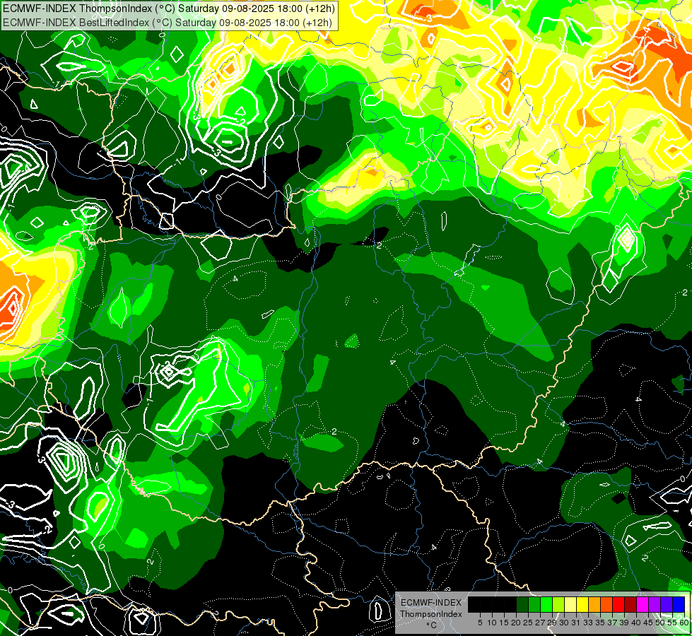692x636 pixels.
Task: Pick the bright green 27-29 legend swatch
Action: pyautogui.click(x=546, y=604)
